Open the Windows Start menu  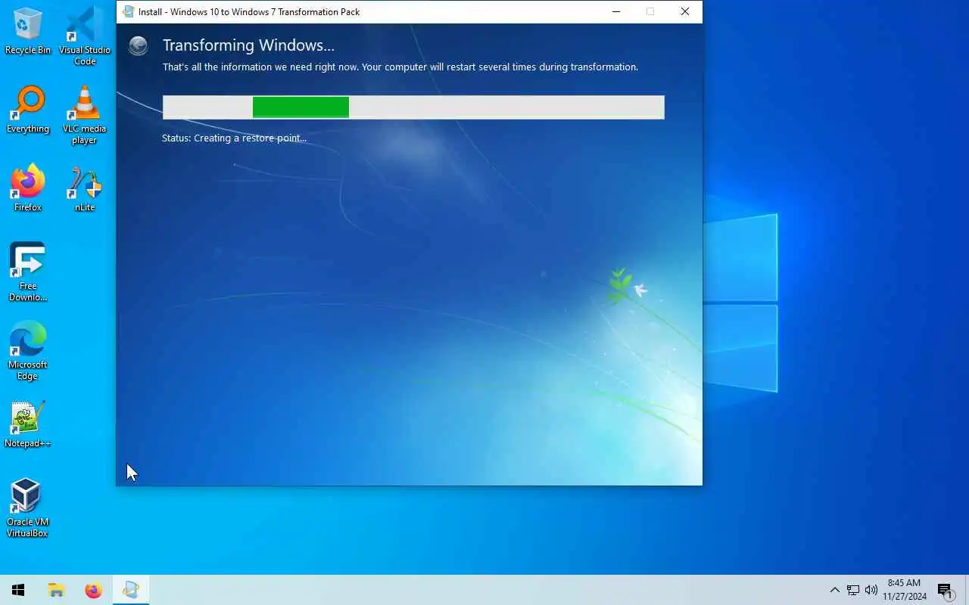(x=18, y=590)
